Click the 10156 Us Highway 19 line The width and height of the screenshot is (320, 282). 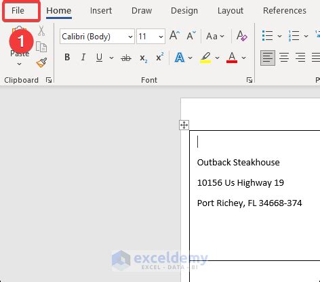coord(241,182)
